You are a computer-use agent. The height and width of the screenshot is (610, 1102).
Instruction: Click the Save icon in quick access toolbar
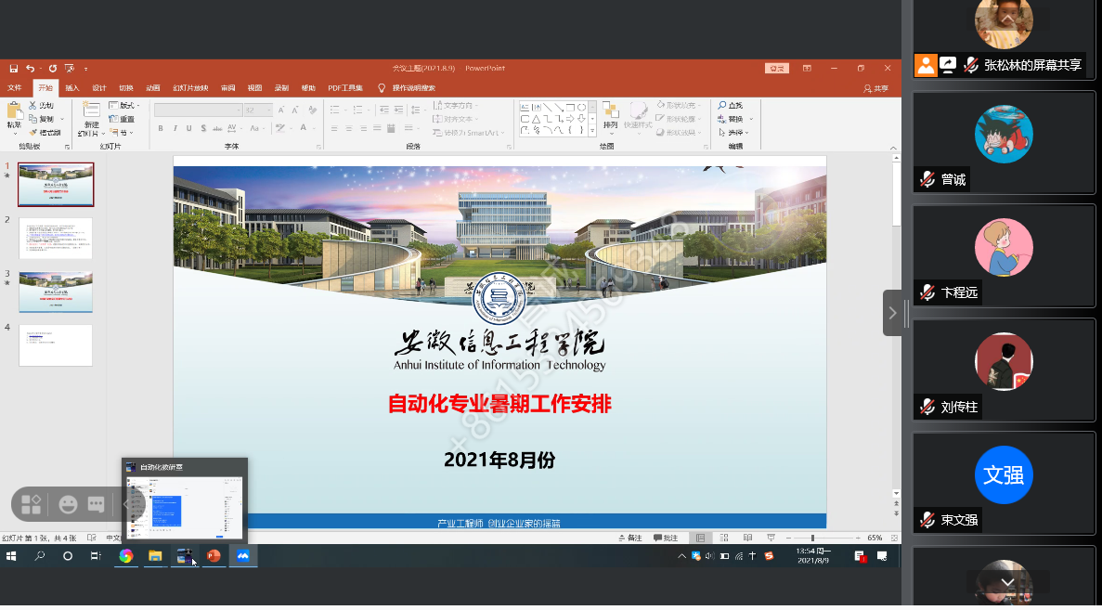click(x=14, y=69)
